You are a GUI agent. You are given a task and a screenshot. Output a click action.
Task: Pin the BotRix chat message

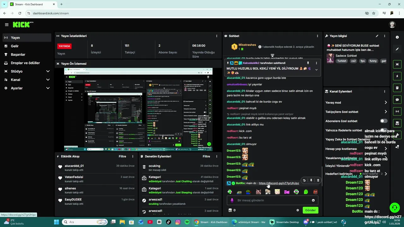pyautogui.click(x=311, y=180)
